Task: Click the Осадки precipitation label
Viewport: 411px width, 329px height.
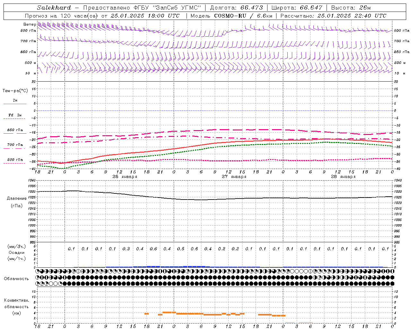Action: (17, 253)
